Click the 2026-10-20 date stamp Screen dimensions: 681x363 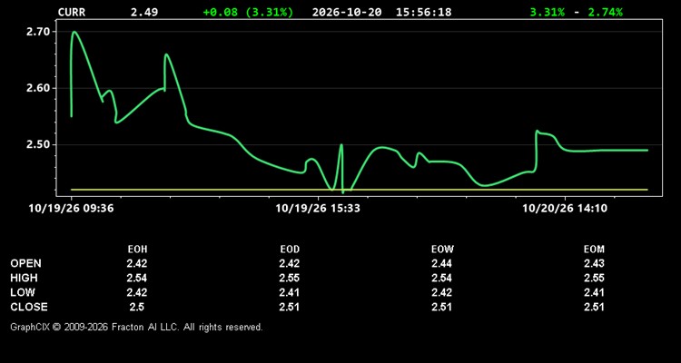pos(347,12)
